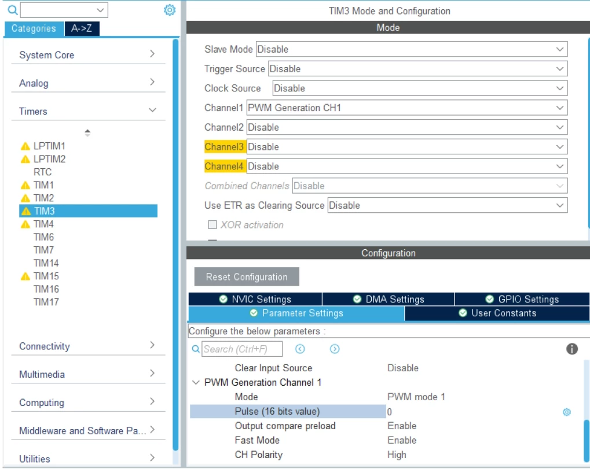
Task: Open the categories settings gear icon
Action: click(170, 10)
